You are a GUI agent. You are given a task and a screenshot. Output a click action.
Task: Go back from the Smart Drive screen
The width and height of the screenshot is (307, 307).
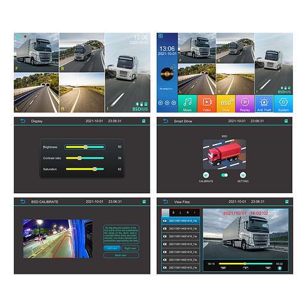(166, 121)
